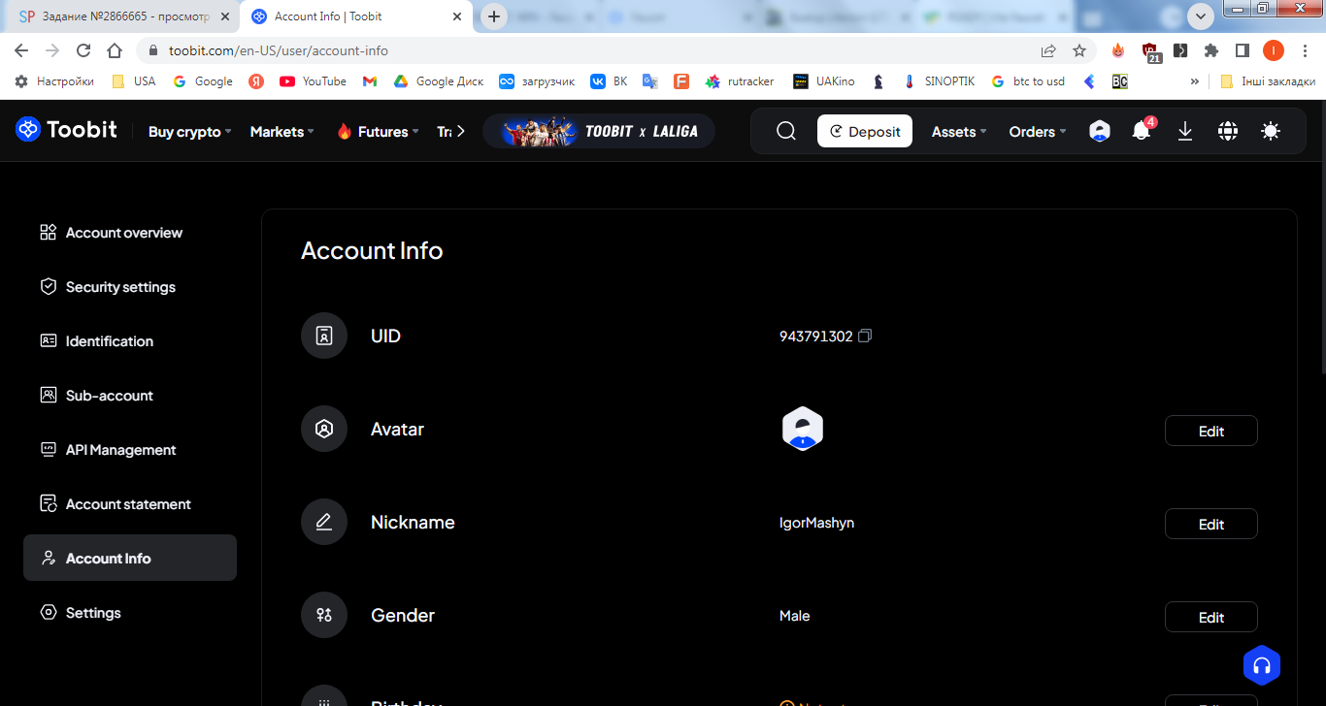Open the TOOBIT x LALIGA banner
Image resolution: width=1326 pixels, height=706 pixels.
599,131
